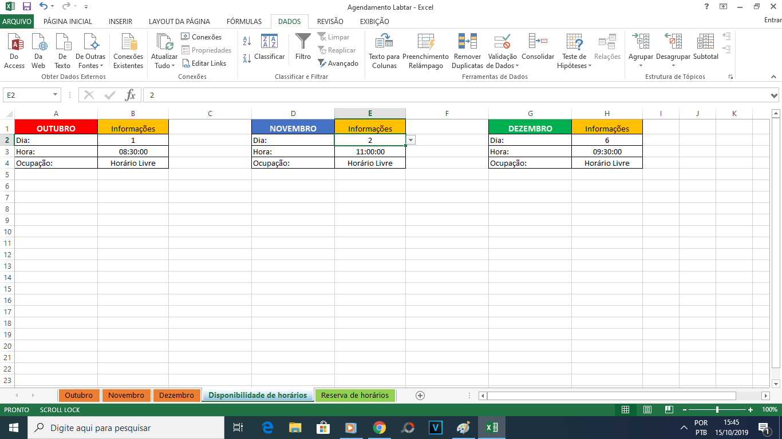Click the Entrar sign-in link

[773, 21]
